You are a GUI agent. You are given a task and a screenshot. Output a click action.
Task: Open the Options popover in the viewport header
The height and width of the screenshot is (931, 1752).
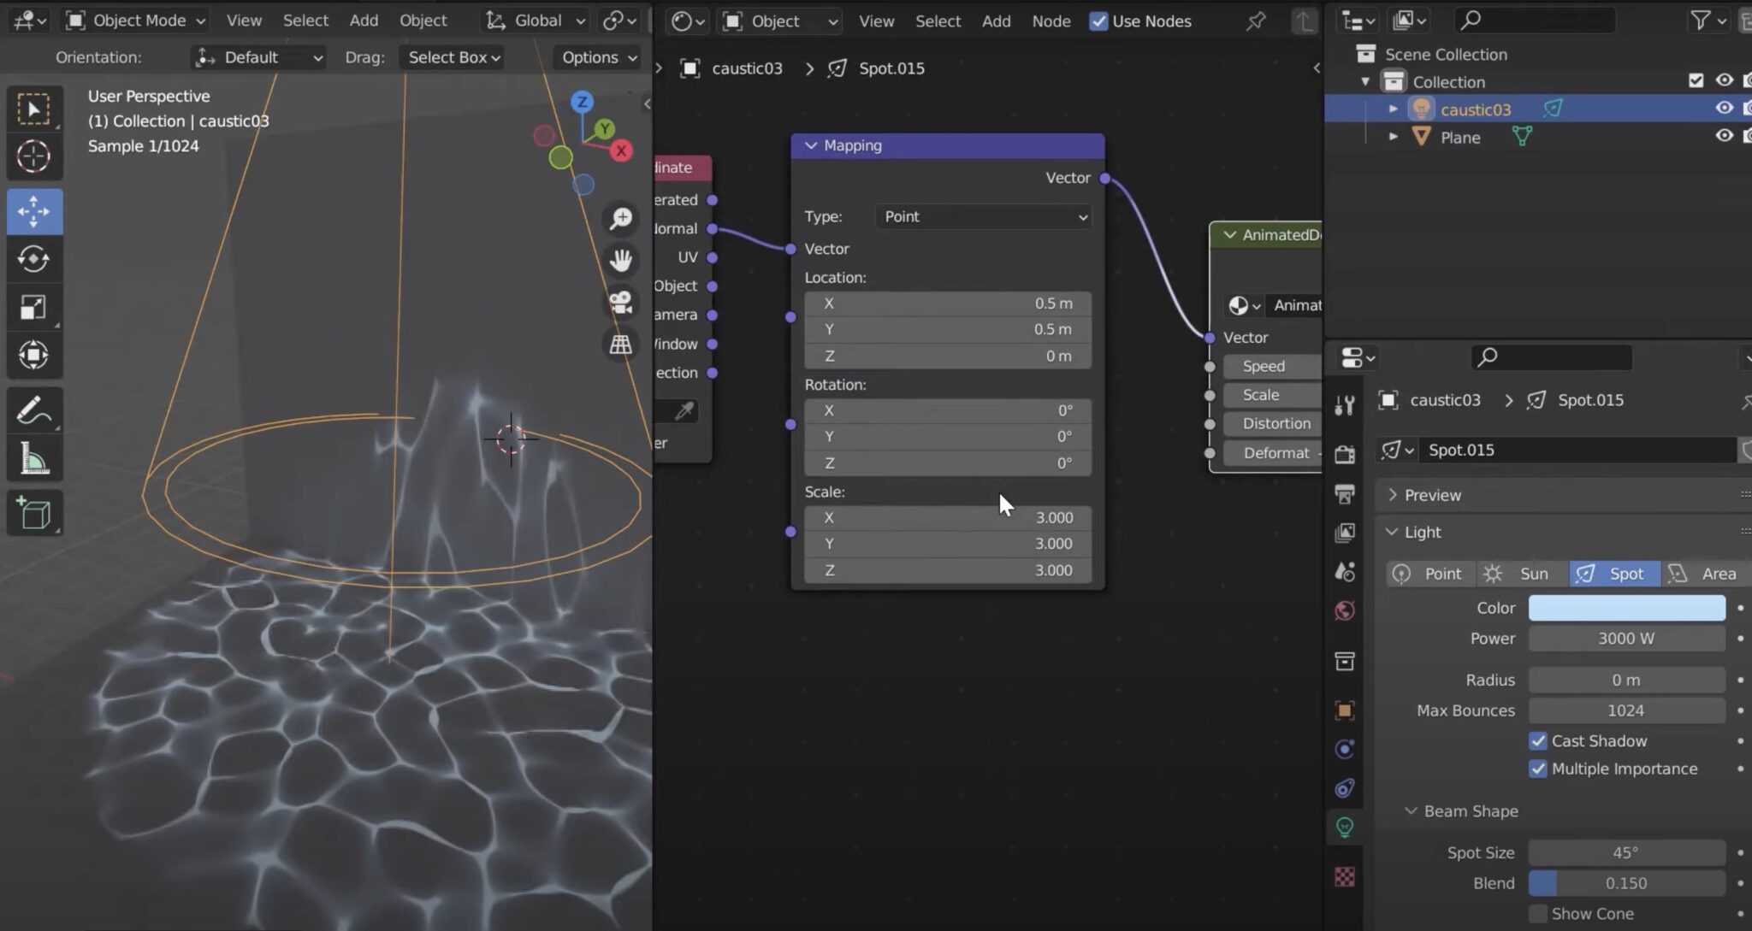[595, 56]
